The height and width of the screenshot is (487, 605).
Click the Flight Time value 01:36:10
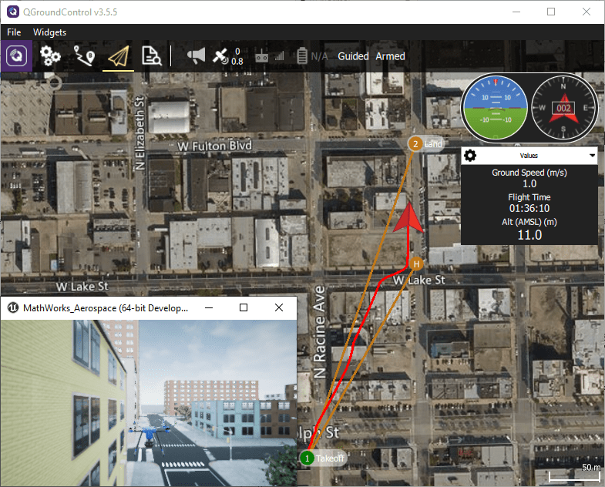pyautogui.click(x=529, y=208)
